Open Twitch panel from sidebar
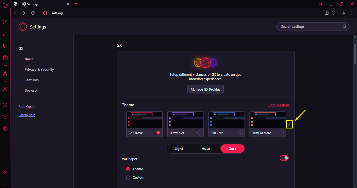357x188 pixels. click(x=5, y=46)
